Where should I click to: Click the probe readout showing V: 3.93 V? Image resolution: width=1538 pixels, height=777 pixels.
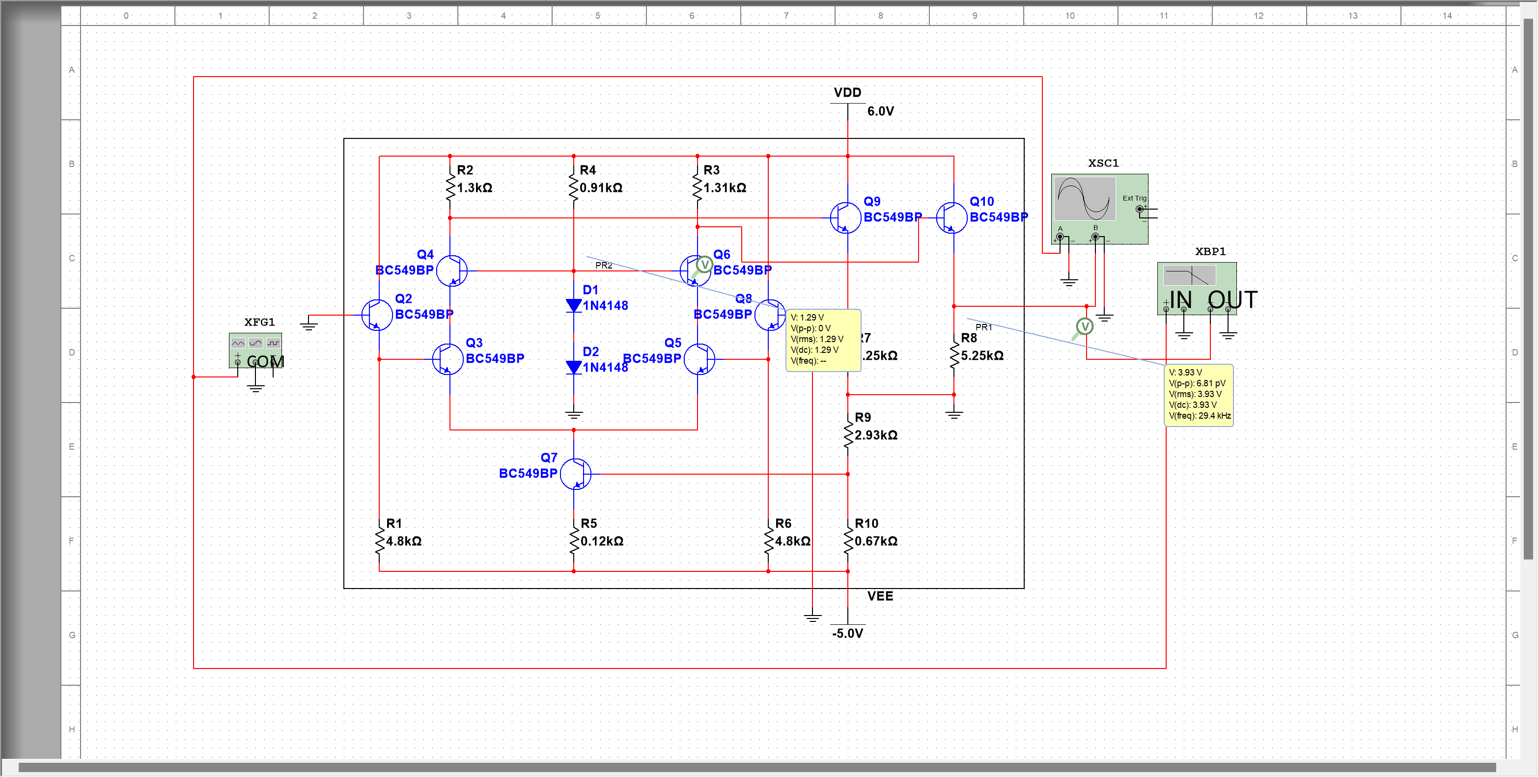[x=1199, y=395]
